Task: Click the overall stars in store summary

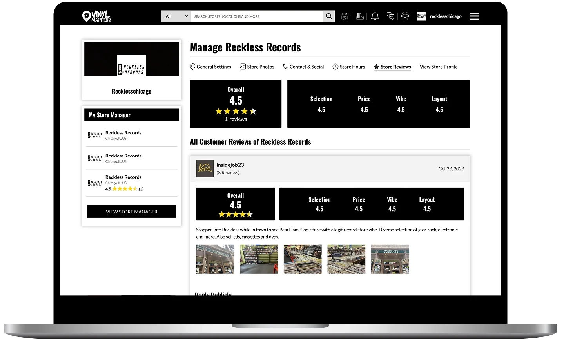Action: 236,111
